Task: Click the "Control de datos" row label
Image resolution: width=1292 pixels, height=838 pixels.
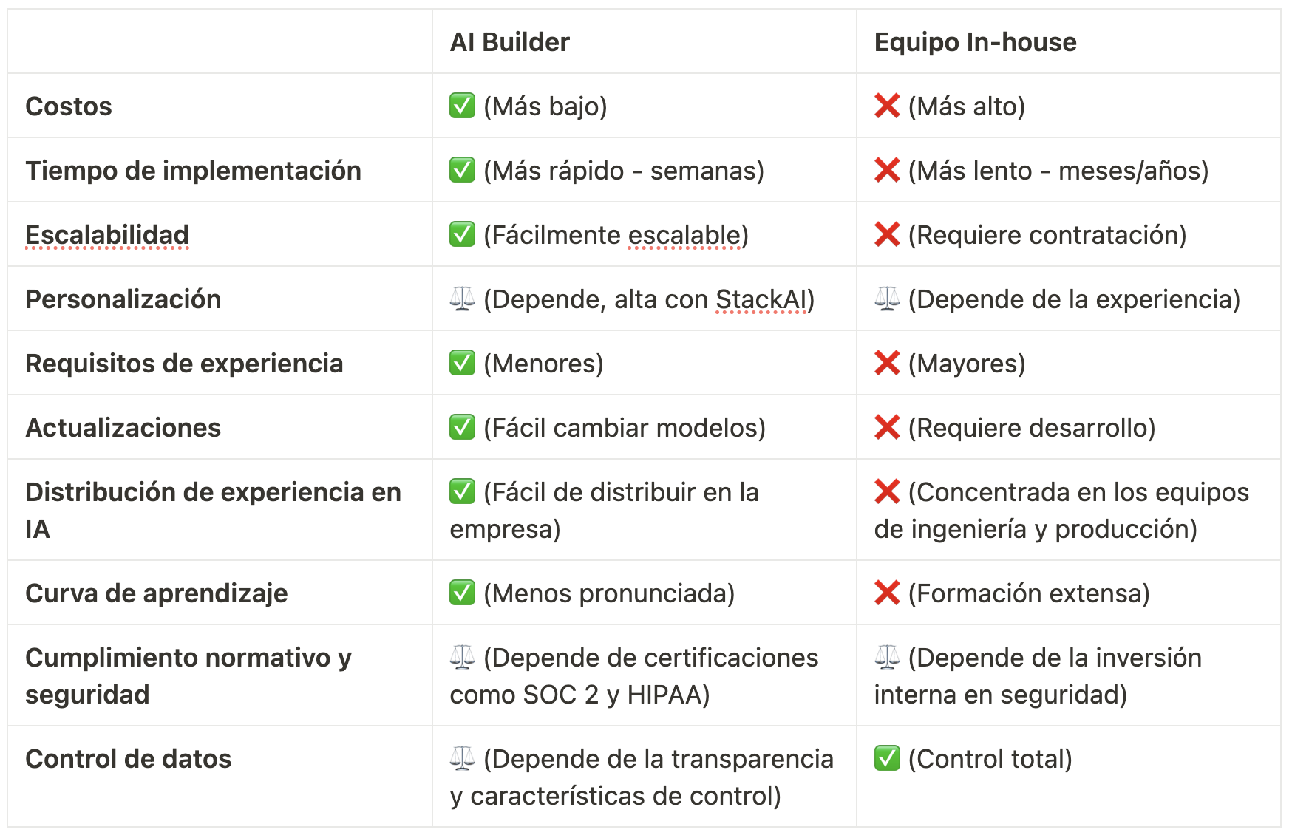Action: click(x=128, y=758)
